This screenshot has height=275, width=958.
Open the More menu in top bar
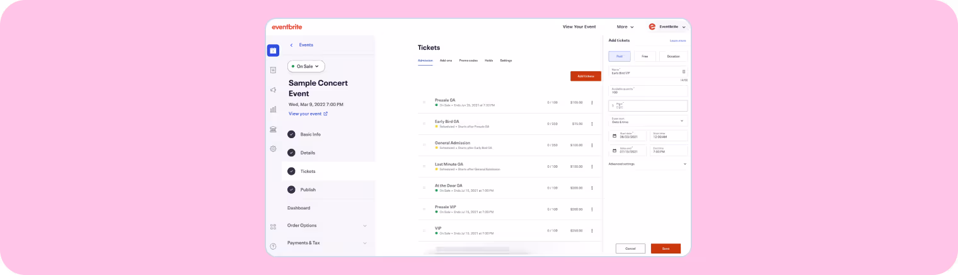(625, 27)
